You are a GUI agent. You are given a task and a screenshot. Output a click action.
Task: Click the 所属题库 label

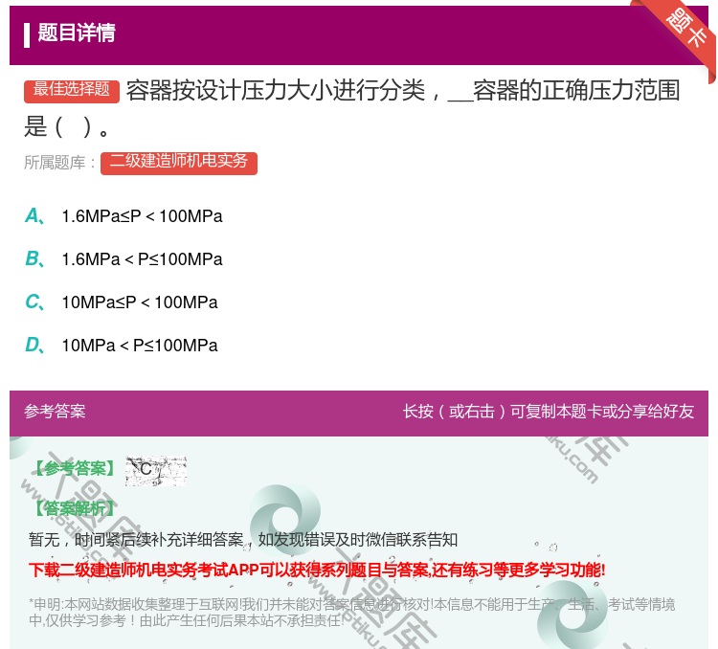pos(59,163)
